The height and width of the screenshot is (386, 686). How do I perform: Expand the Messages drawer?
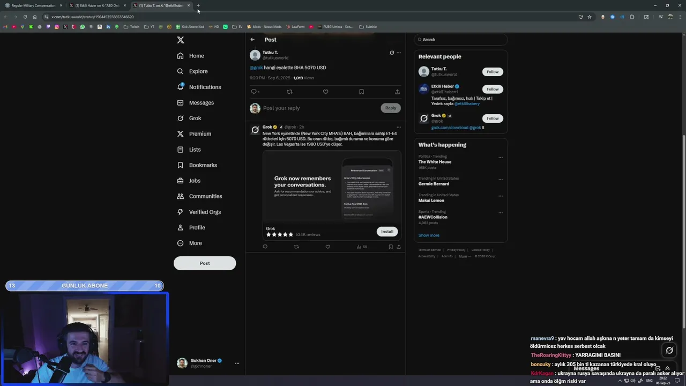(667, 368)
